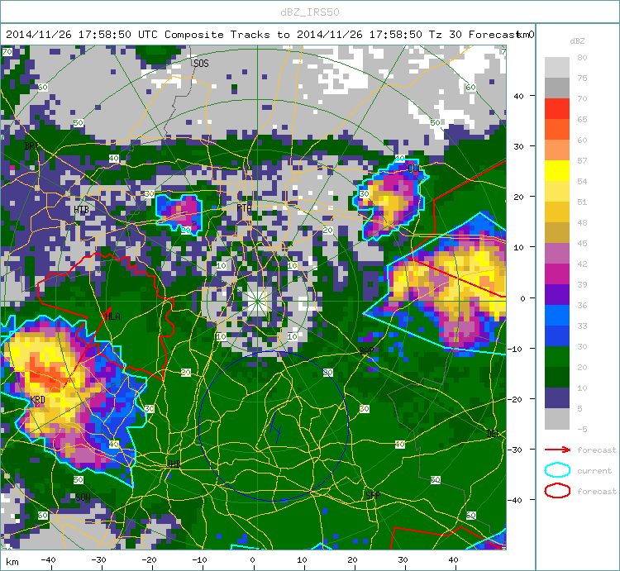Screen dimensions: 620x571
Task: Click the dBZ legend heading
Action: [577, 41]
